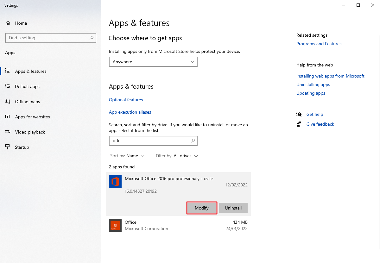Click the Microsoft Office 2016 app icon
This screenshot has width=380, height=263.
(x=115, y=182)
